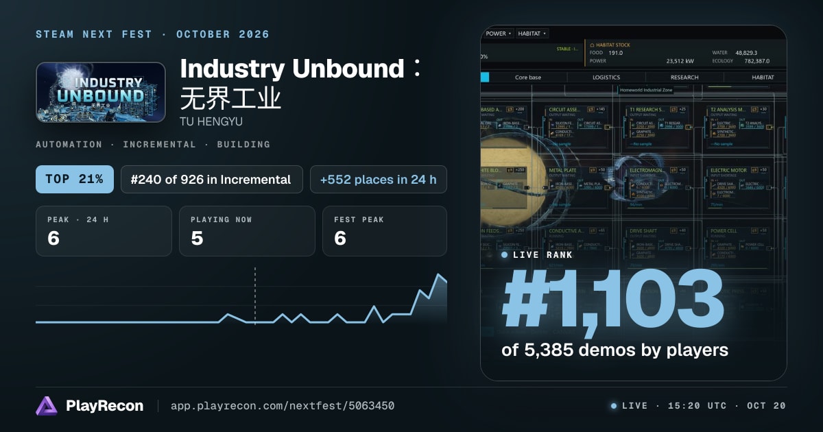823x432 pixels.
Task: Open the app.playrecon.com/nextfest/5063450 link
Action: point(283,406)
